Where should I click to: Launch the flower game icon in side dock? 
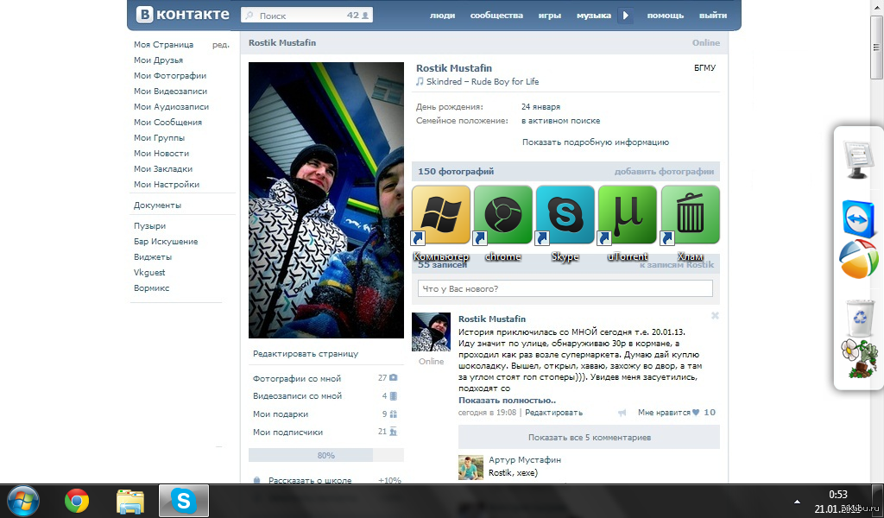coord(859,358)
